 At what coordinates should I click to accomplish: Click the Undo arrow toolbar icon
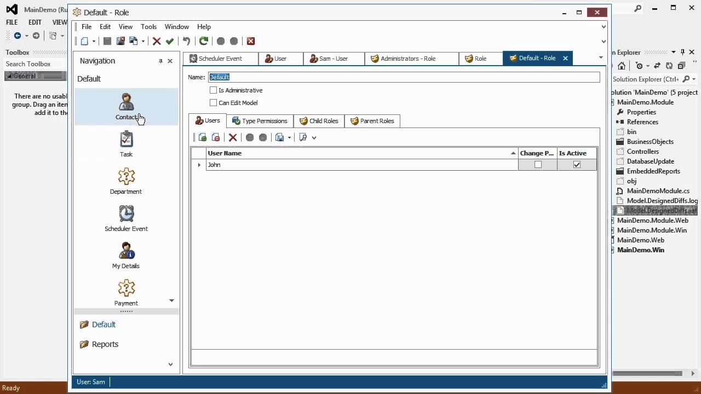click(186, 41)
